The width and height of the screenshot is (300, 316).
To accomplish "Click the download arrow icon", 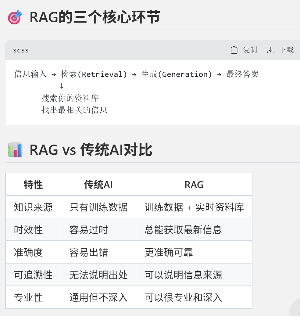I will point(271,50).
